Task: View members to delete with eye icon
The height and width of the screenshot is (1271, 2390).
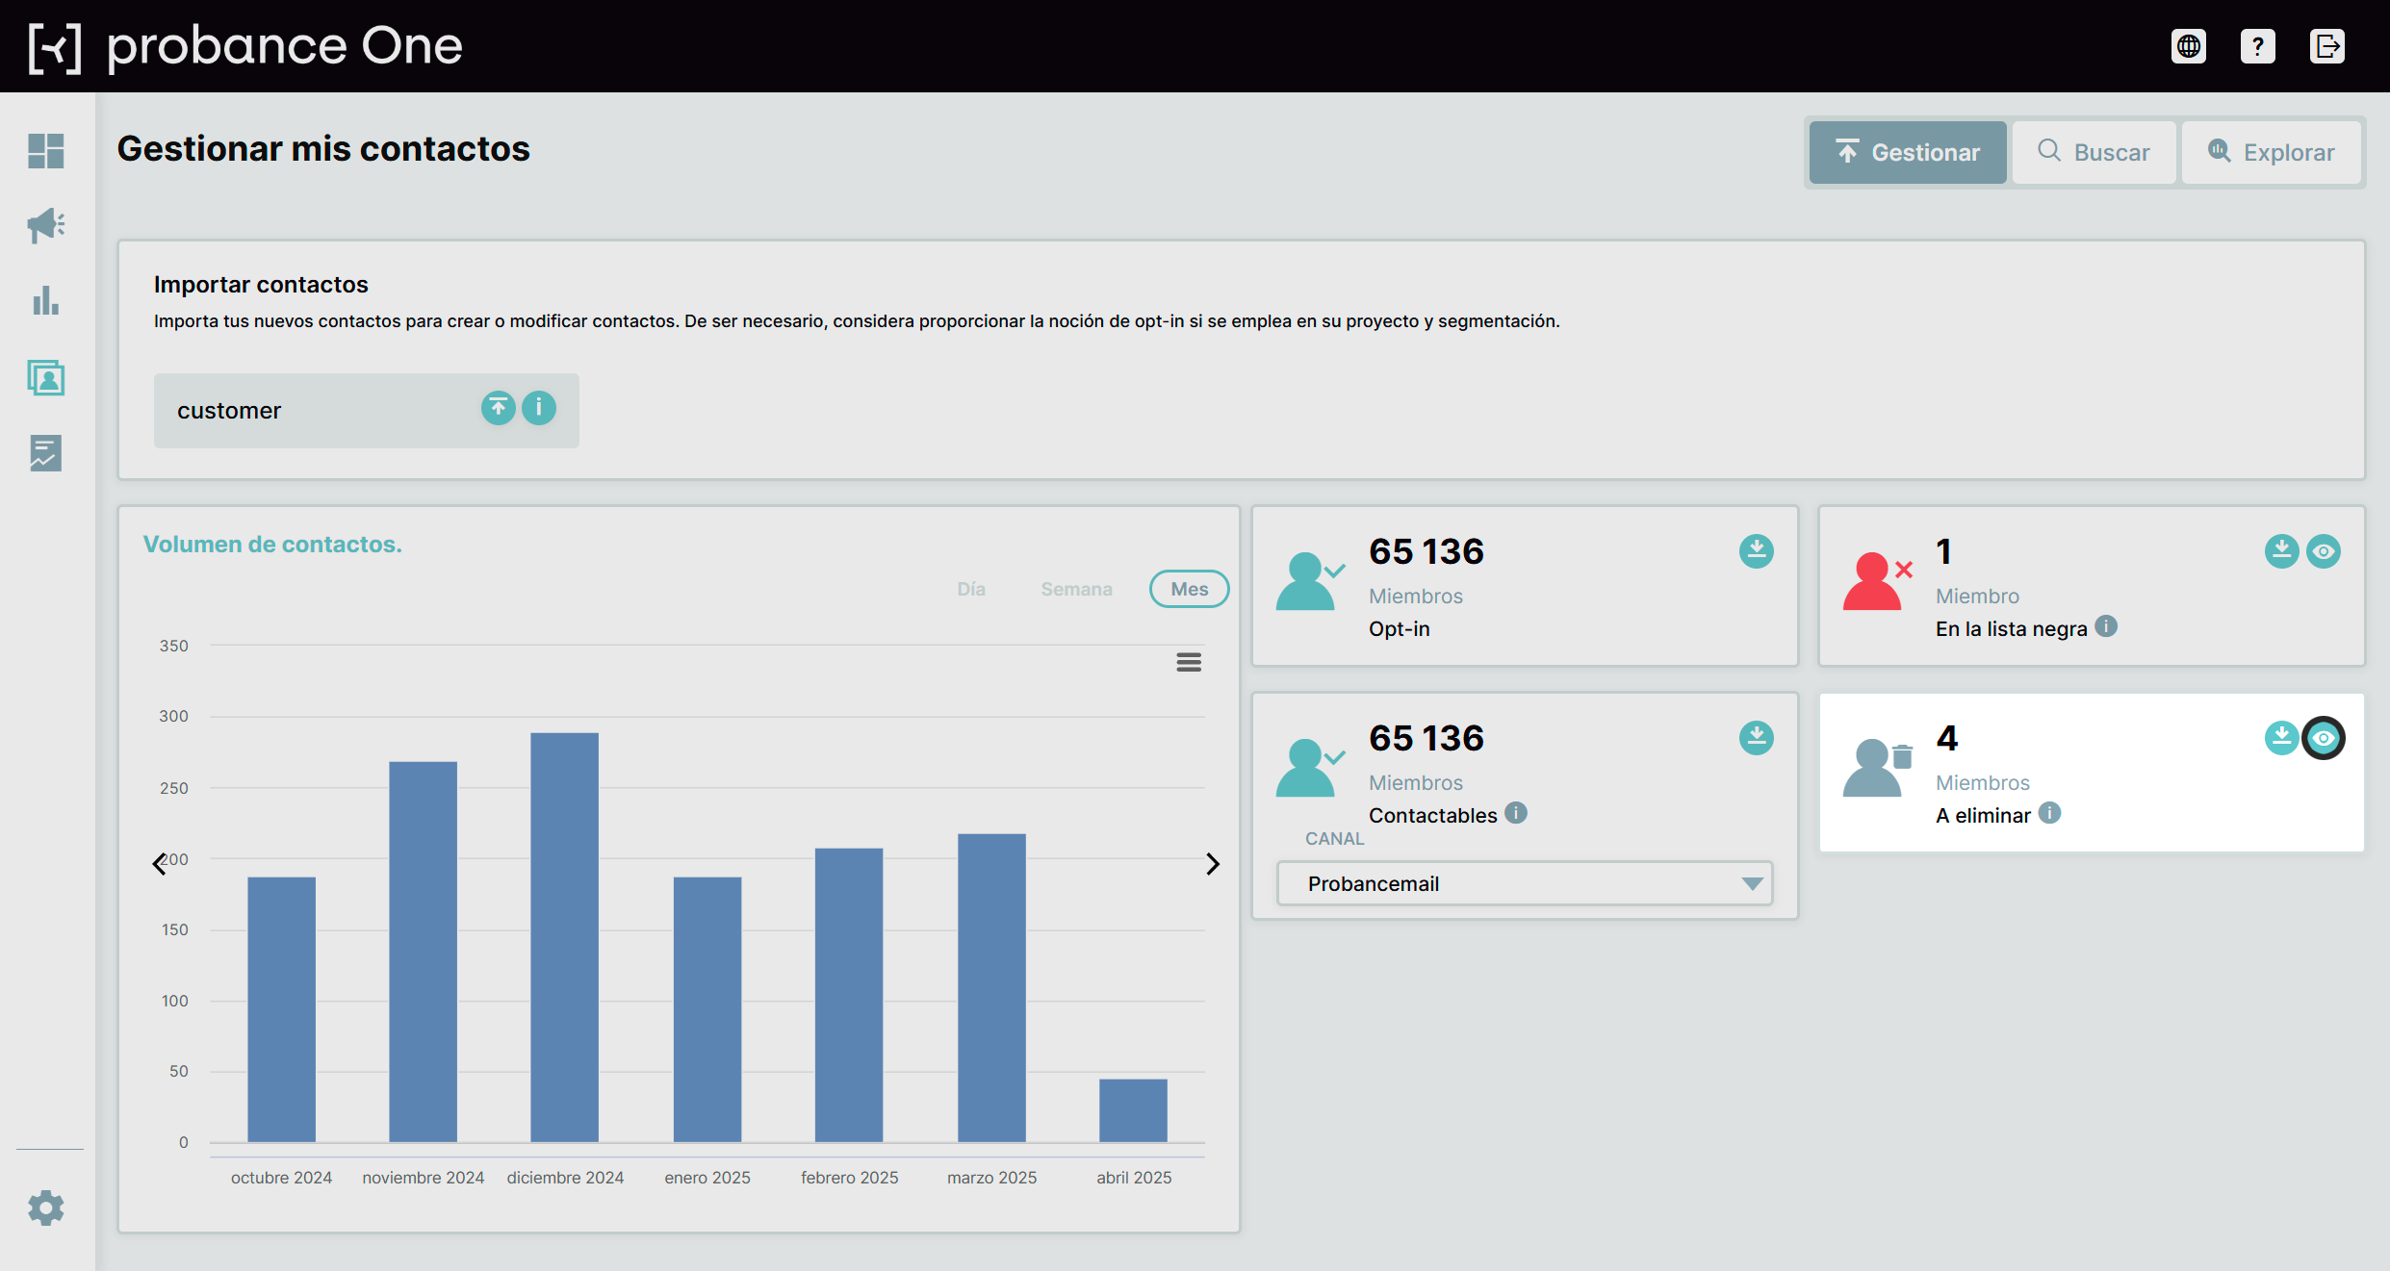Action: (x=2324, y=738)
